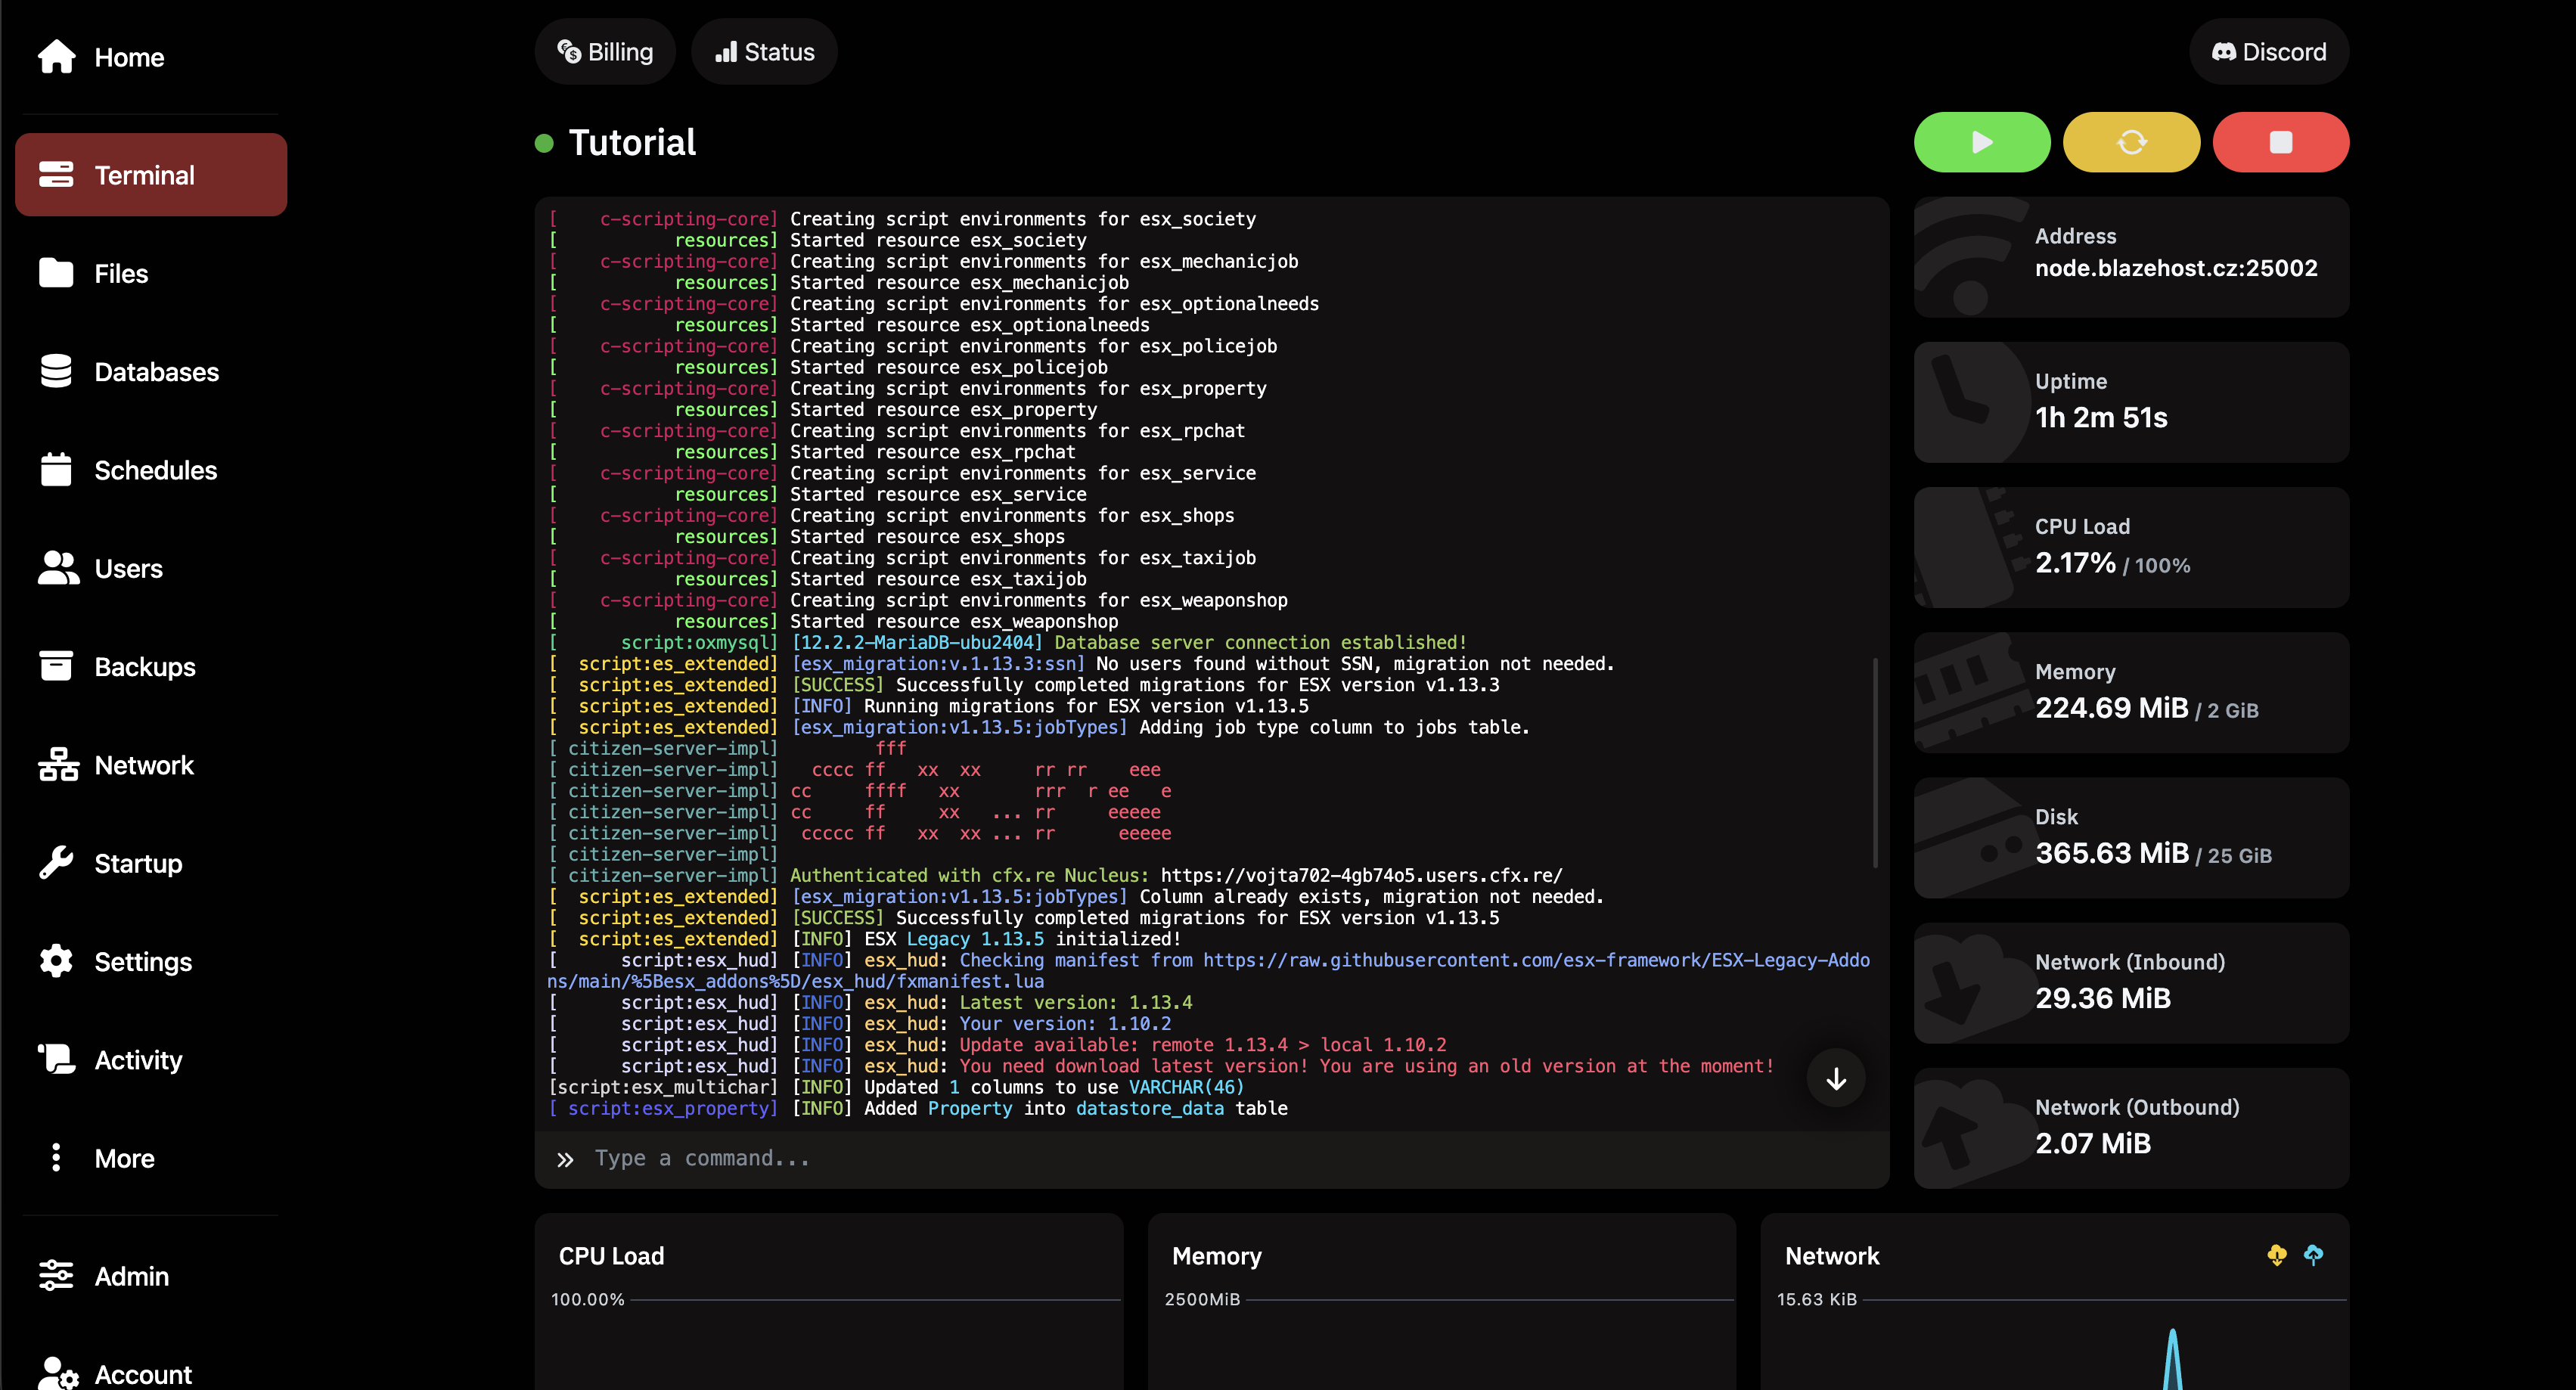Click the Admin sliders icon
This screenshot has width=2576, height=1390.
(56, 1275)
